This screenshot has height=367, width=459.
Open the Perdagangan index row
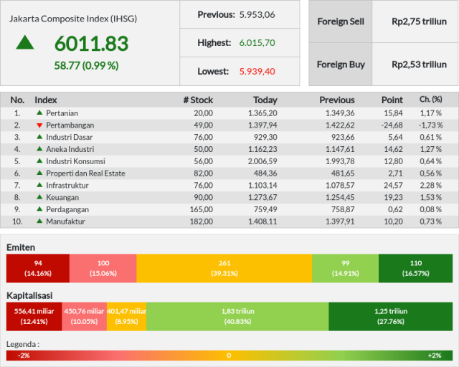(x=229, y=209)
